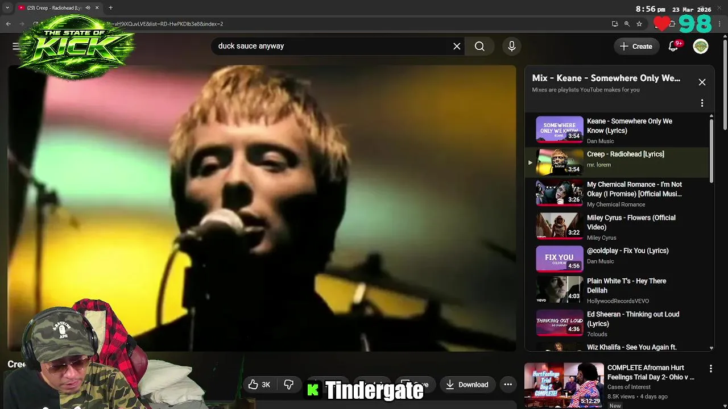Image resolution: width=728 pixels, height=409 pixels.
Task: Mute the tab via speaker icon
Action: click(88, 8)
